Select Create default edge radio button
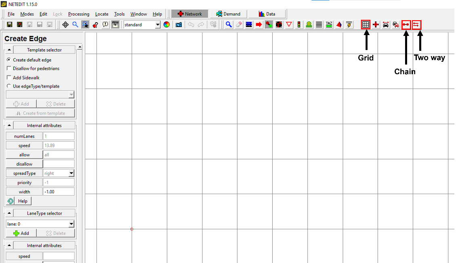 pos(9,60)
